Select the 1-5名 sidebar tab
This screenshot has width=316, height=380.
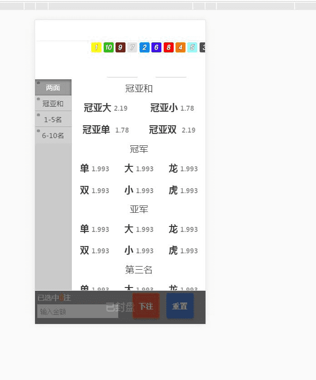53,119
